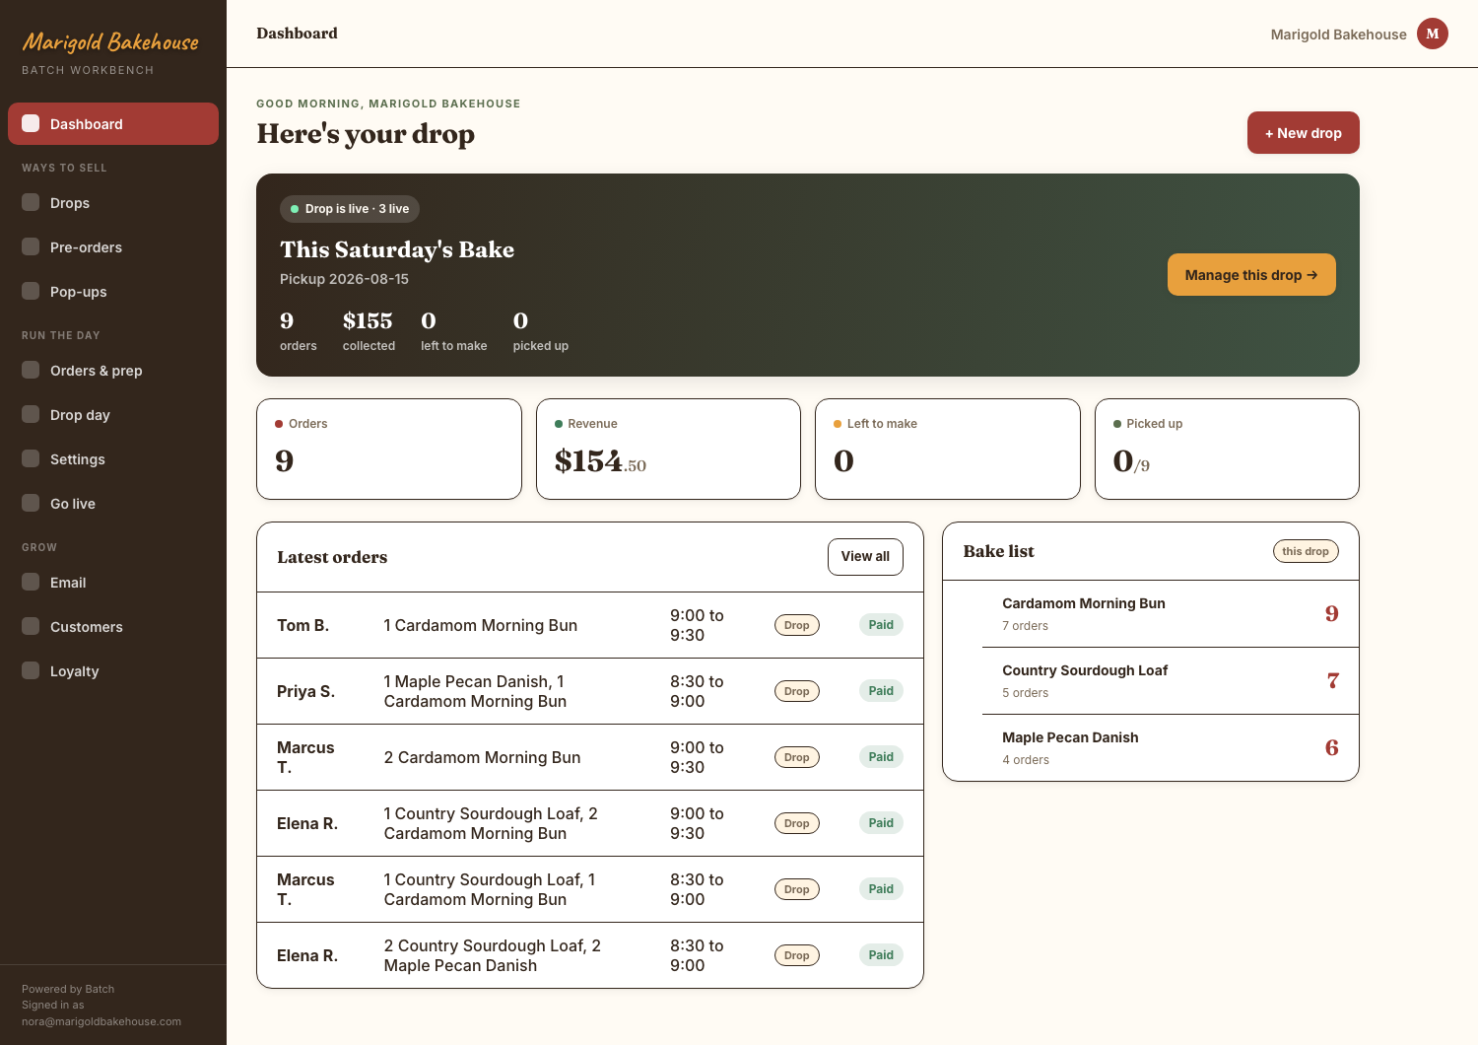
Task: Click the icon beside Drops
Action: [x=31, y=202]
